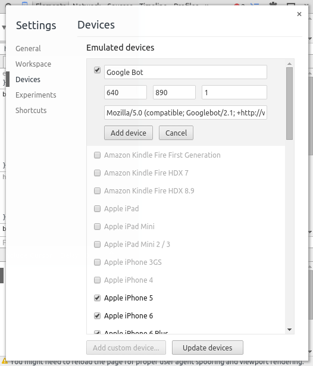
Task: Check the Apple iPhone 3GS device
Action: [x=97, y=262]
